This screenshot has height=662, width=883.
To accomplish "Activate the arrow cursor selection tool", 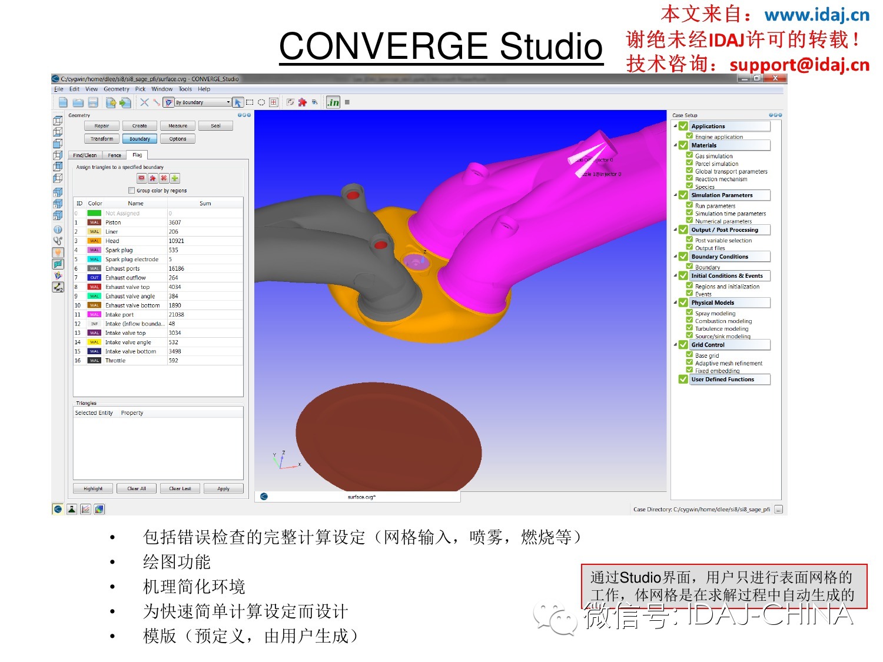I will pos(238,102).
